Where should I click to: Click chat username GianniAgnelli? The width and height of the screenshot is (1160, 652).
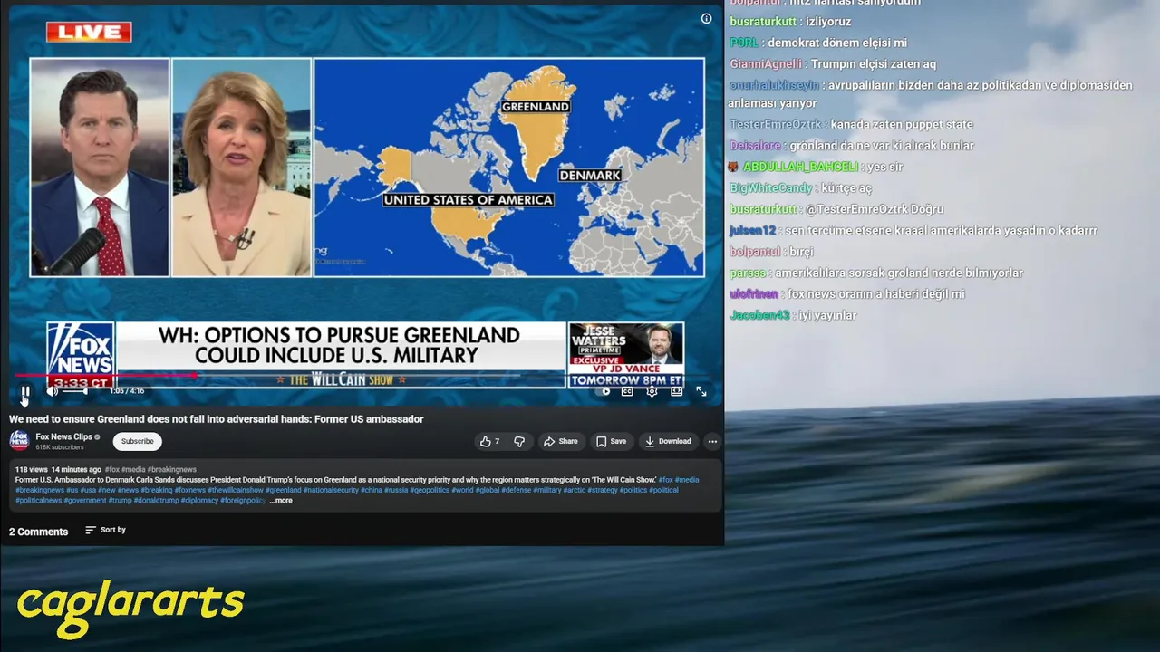[766, 64]
